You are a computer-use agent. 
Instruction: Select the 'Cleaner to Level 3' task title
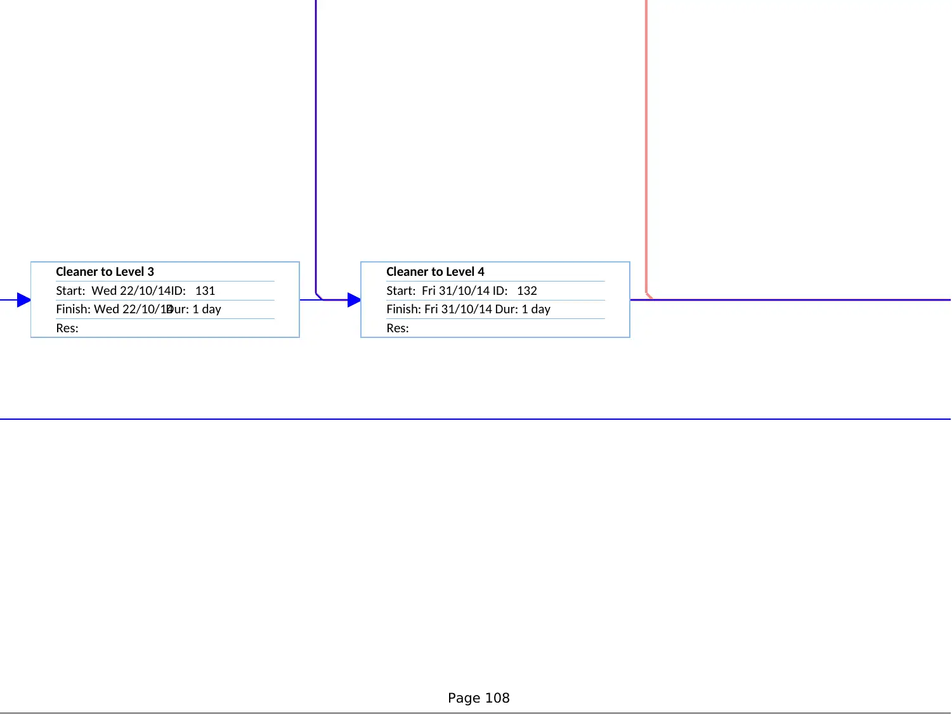coord(105,272)
